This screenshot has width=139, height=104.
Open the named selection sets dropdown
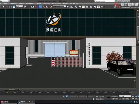pyautogui.click(x=59, y=6)
